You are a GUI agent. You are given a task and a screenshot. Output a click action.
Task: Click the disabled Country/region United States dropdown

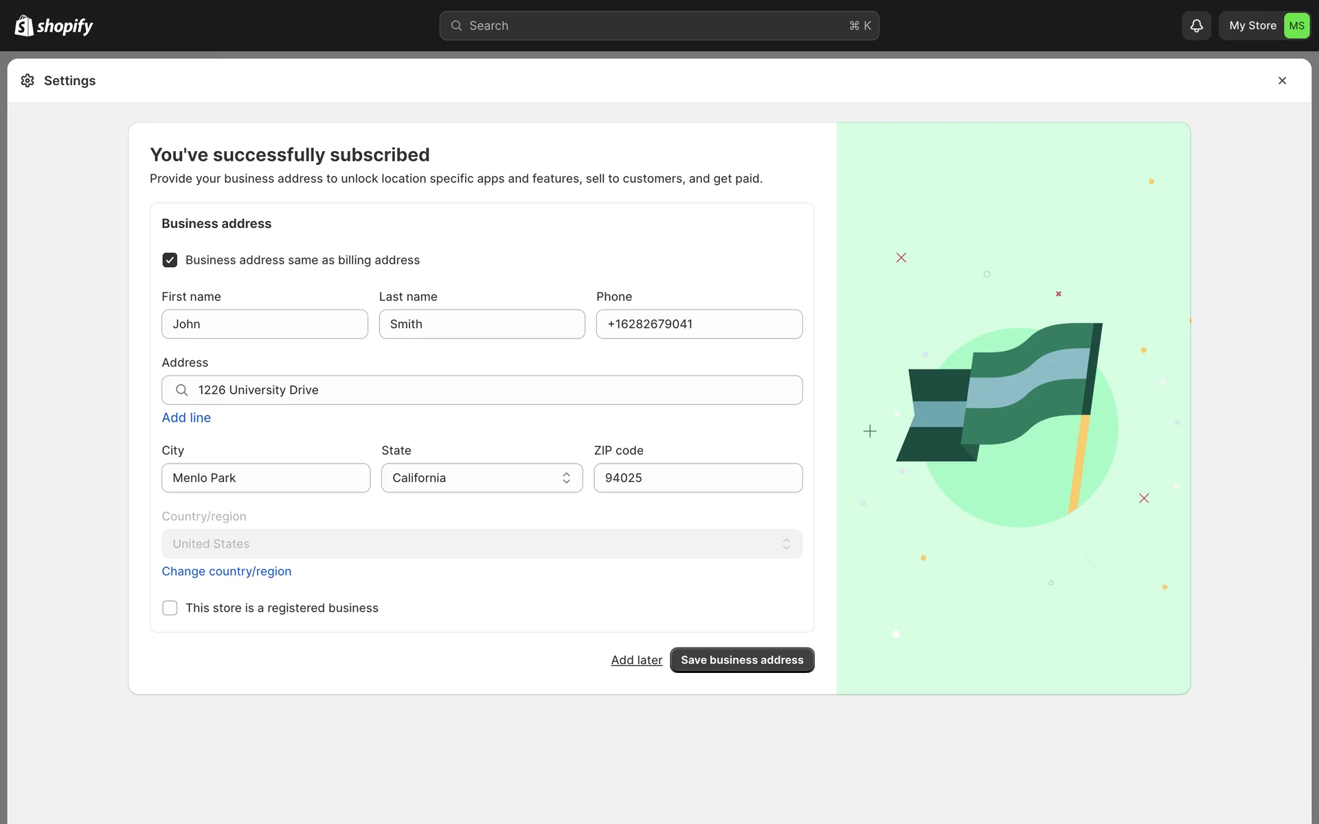click(482, 544)
